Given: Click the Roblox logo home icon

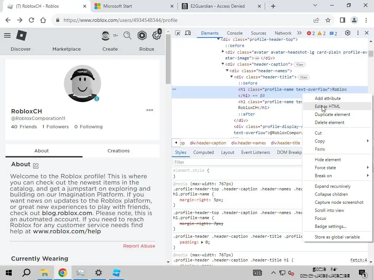Looking at the screenshot, I should [x=22, y=35].
